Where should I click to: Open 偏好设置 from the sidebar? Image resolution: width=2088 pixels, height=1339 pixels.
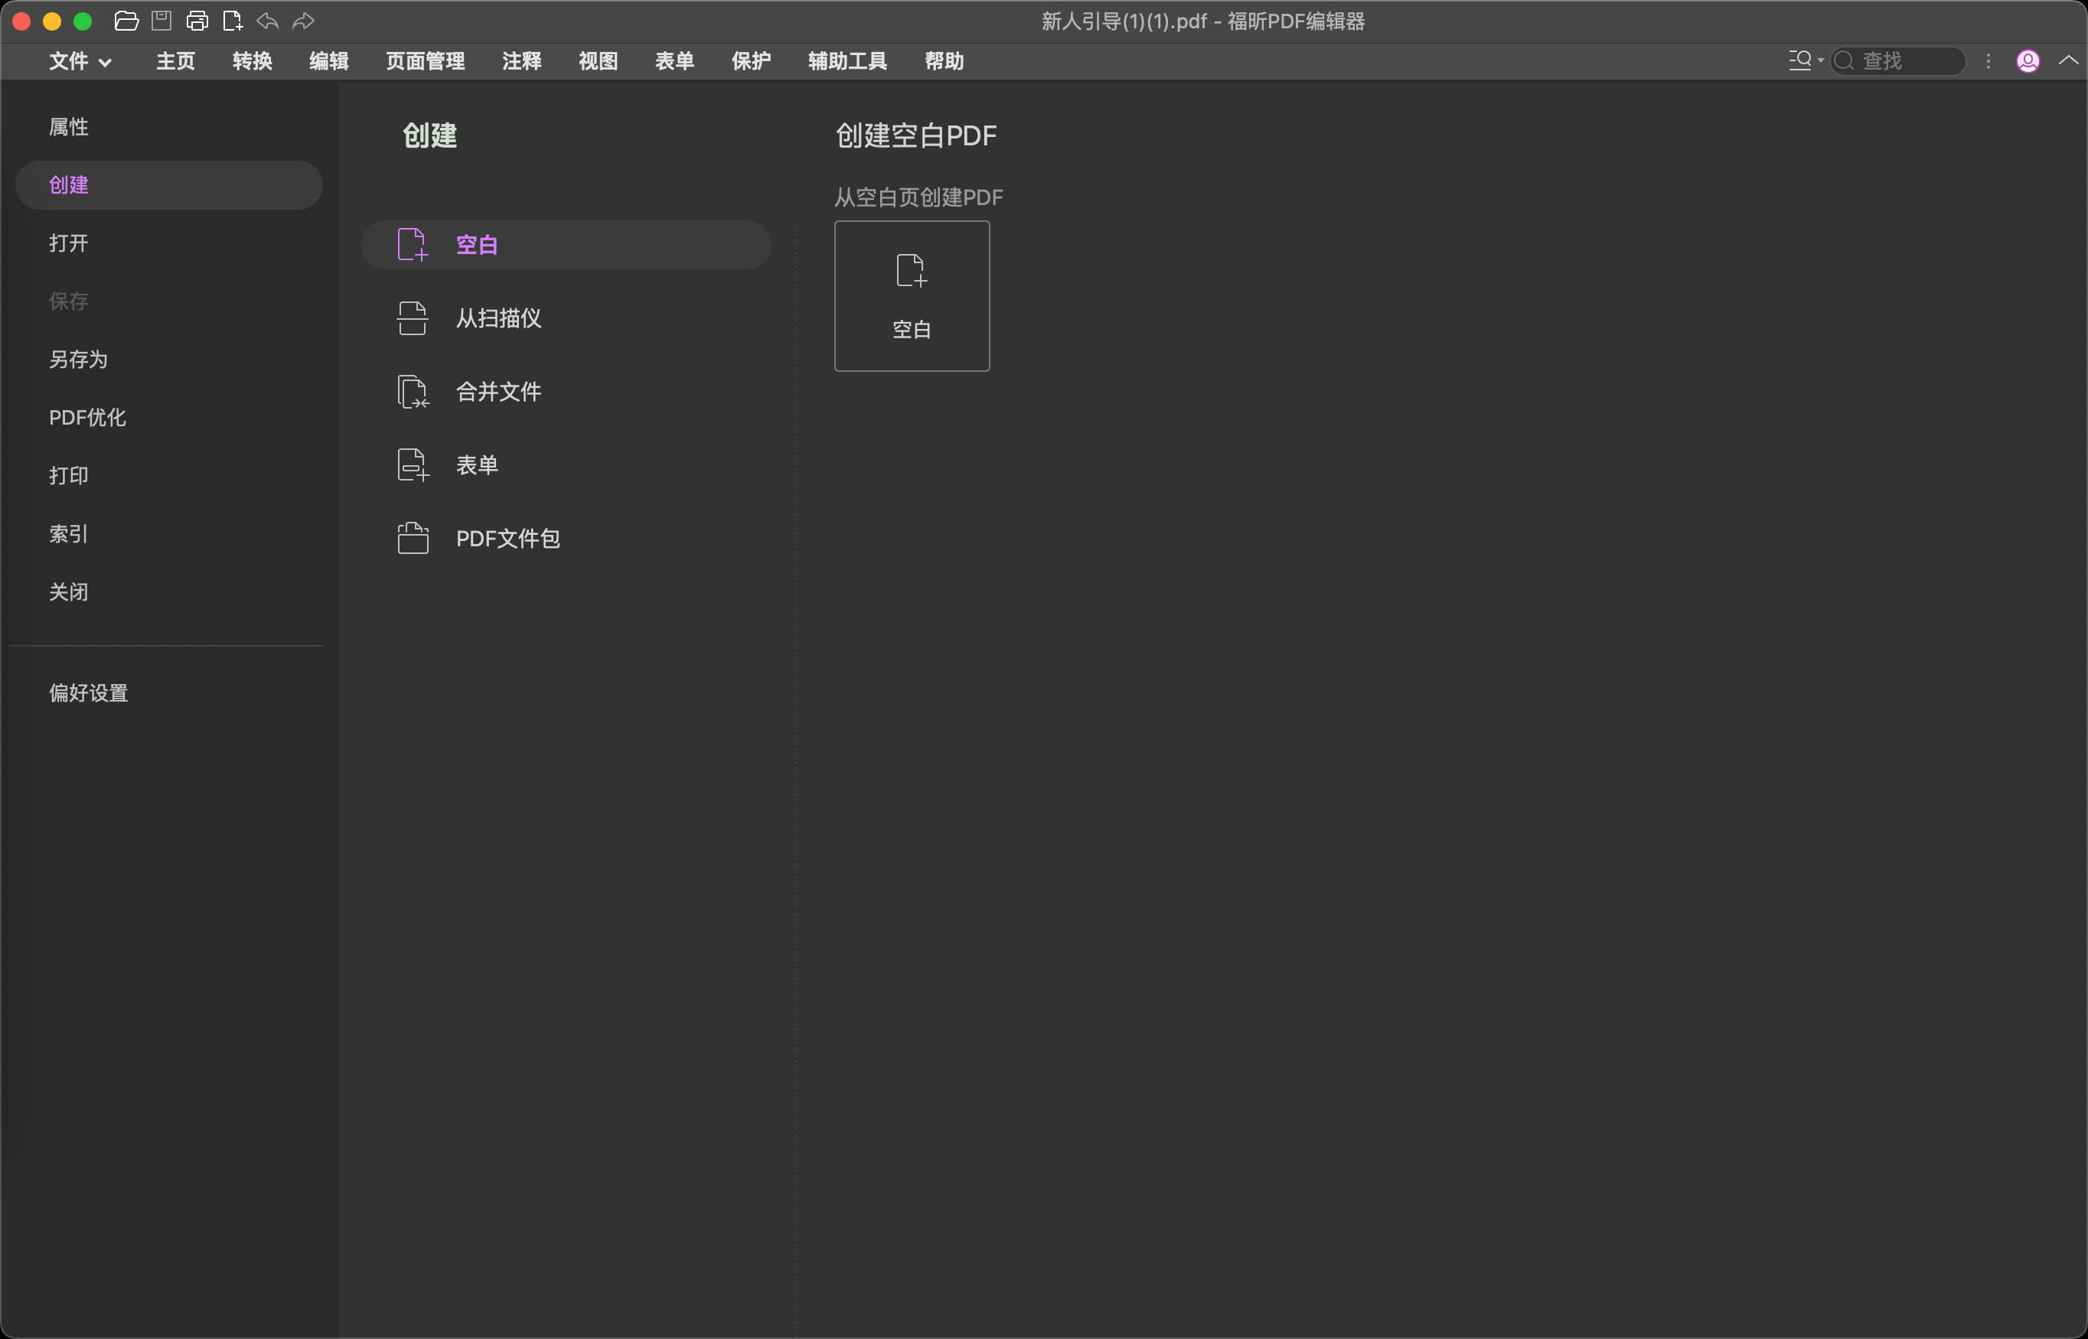pyautogui.click(x=88, y=693)
